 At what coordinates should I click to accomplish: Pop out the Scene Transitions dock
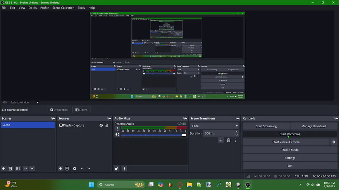tap(238, 118)
